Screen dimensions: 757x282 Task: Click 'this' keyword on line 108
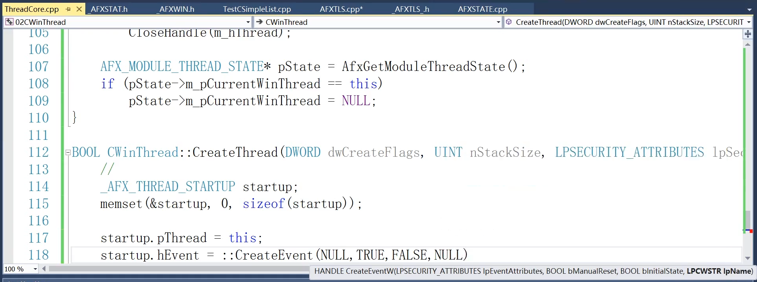[363, 83]
